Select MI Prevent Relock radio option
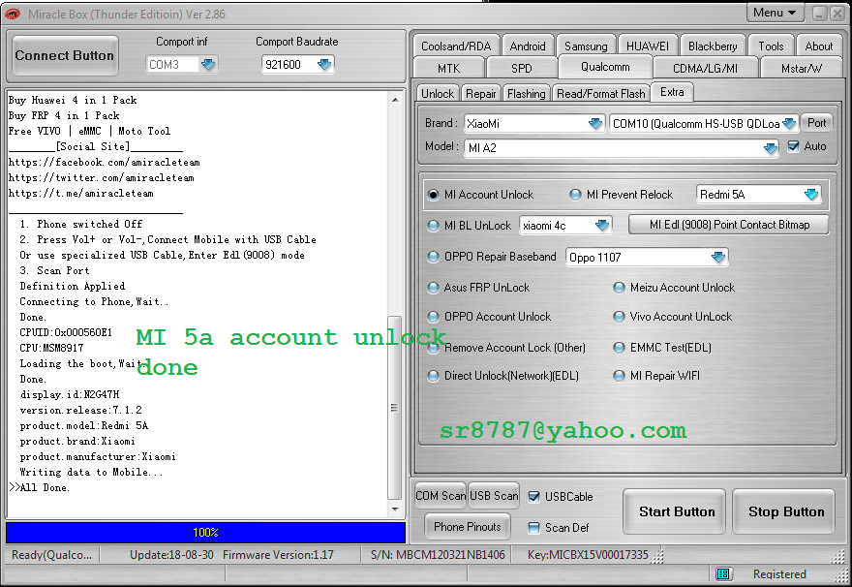Screen dimensions: 852x587 (x=575, y=195)
